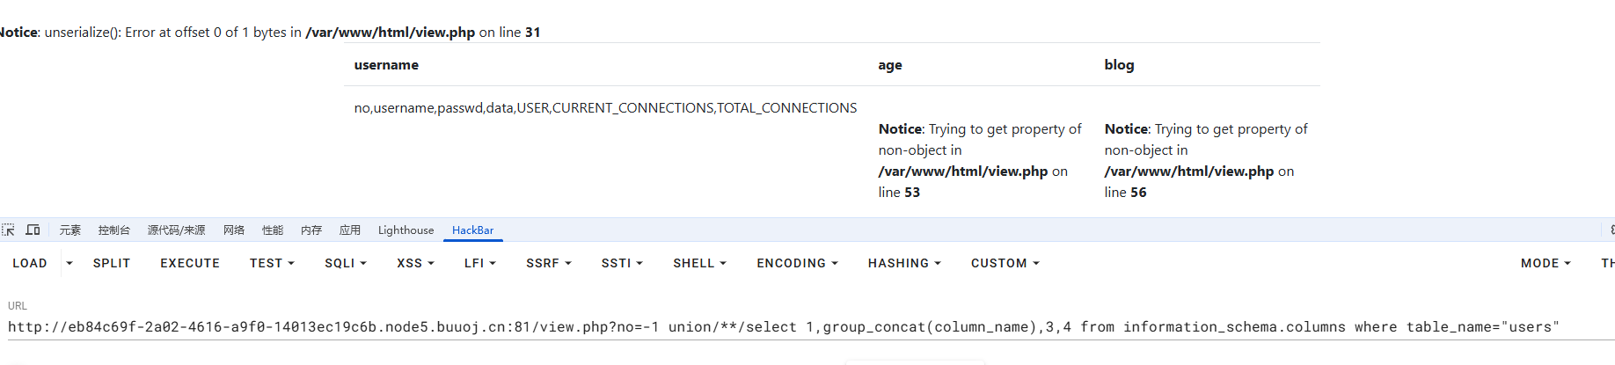Screen dimensions: 1615x365
Task: Click the URL label above input
Action: pos(18,306)
